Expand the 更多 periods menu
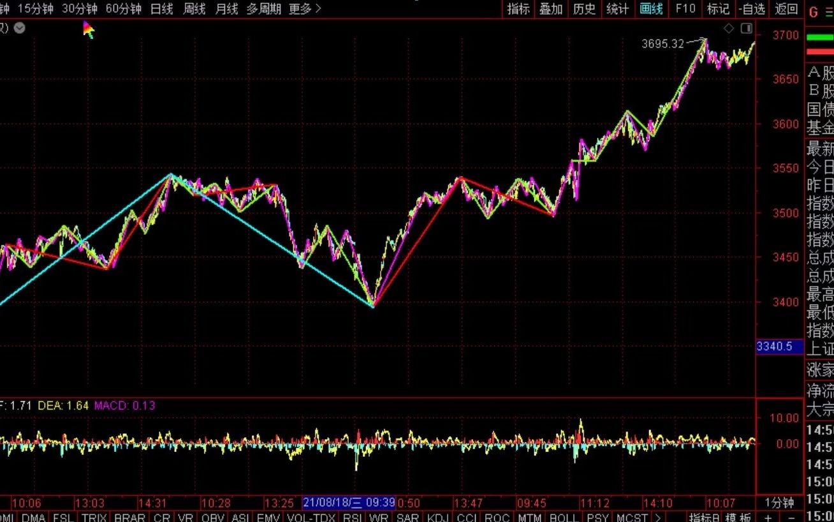This screenshot has height=522, width=834. (305, 8)
